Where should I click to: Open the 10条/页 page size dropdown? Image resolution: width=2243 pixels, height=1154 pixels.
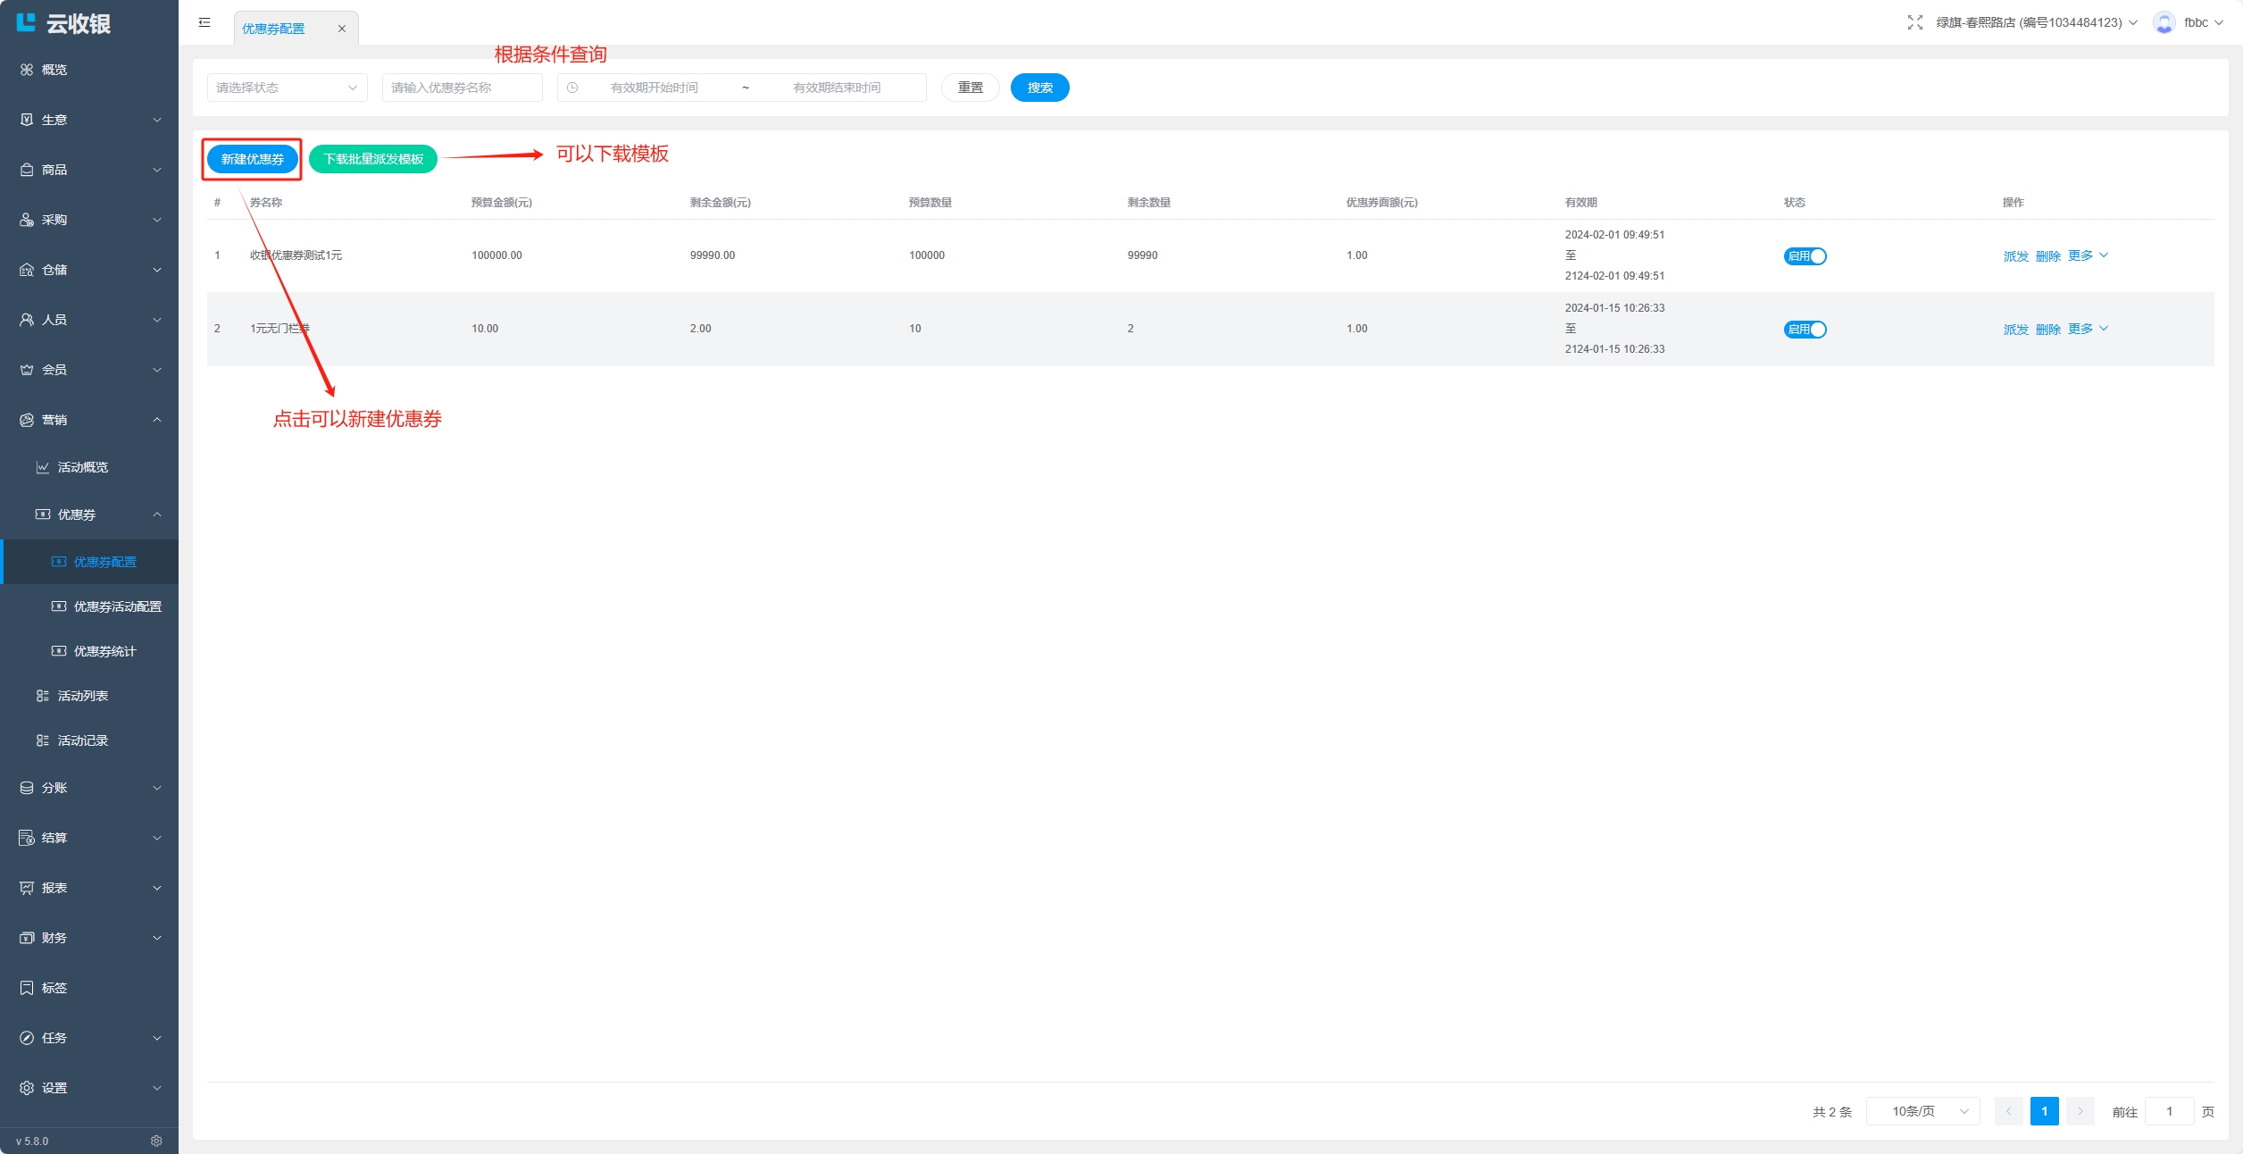[x=1922, y=1111]
